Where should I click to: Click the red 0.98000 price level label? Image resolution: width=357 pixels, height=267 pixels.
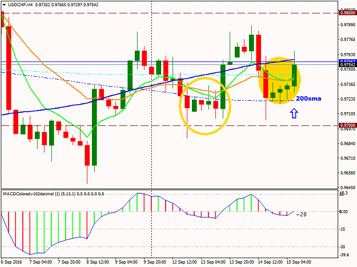(x=348, y=13)
